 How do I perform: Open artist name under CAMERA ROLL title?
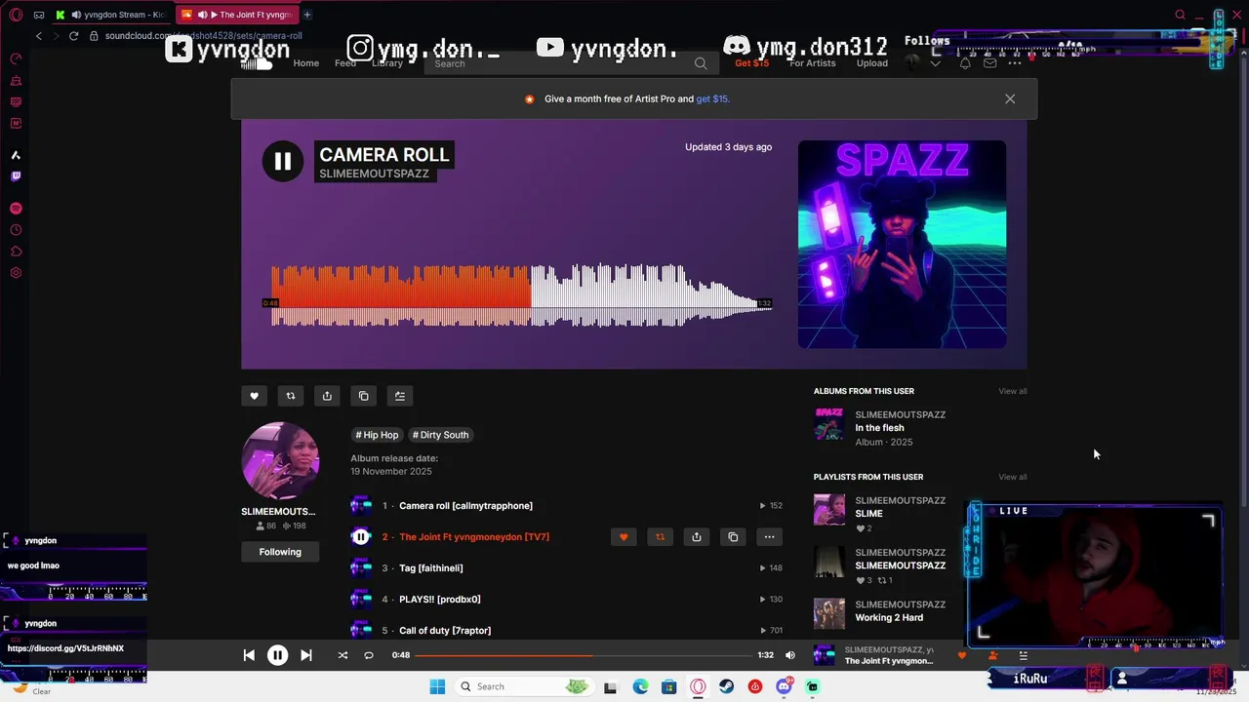click(x=374, y=174)
